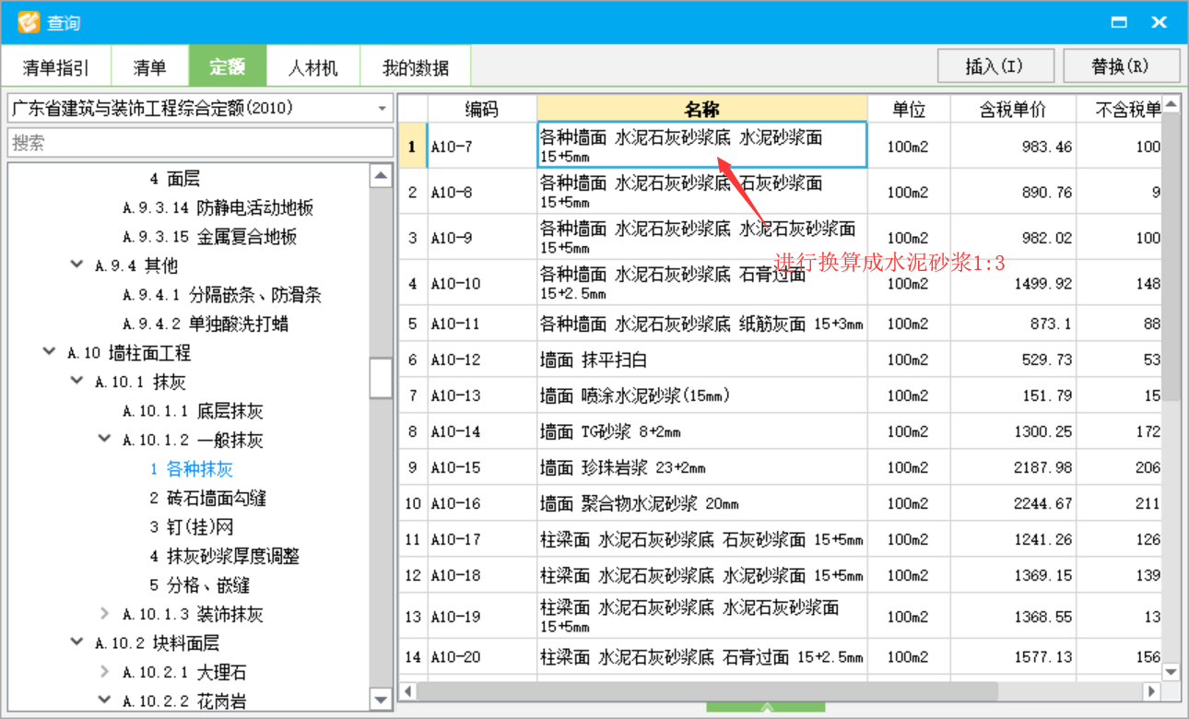
Task: Click the 替换(R) button
Action: [x=1121, y=66]
